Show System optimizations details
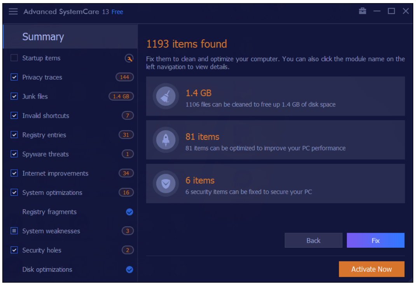 (x=52, y=193)
